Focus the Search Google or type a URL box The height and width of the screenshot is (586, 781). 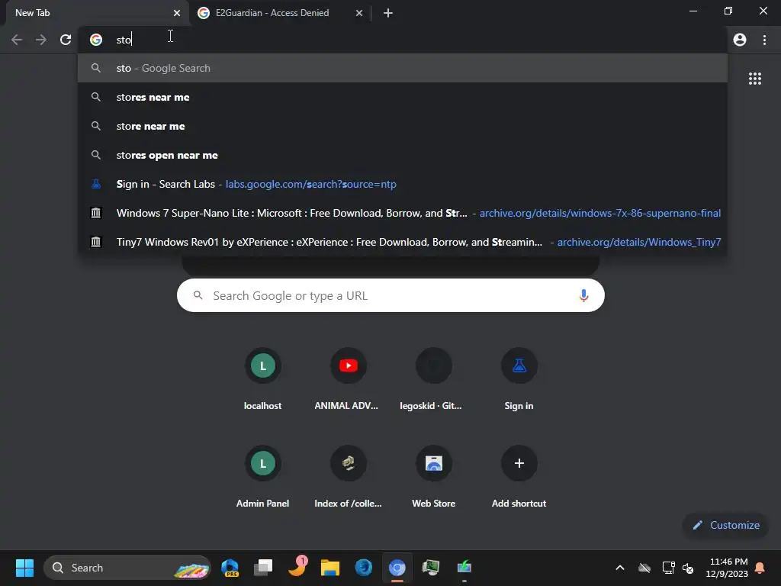click(390, 295)
